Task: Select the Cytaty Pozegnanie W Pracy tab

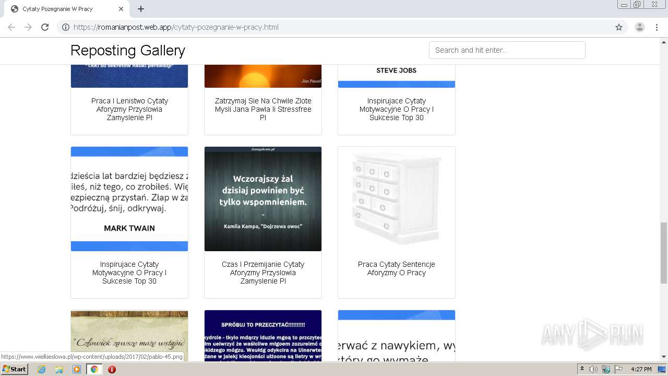Action: tap(67, 9)
